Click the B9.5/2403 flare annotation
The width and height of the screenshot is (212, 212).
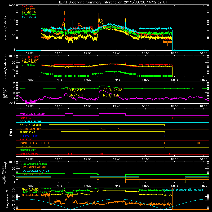pyautogui.click(x=76, y=90)
